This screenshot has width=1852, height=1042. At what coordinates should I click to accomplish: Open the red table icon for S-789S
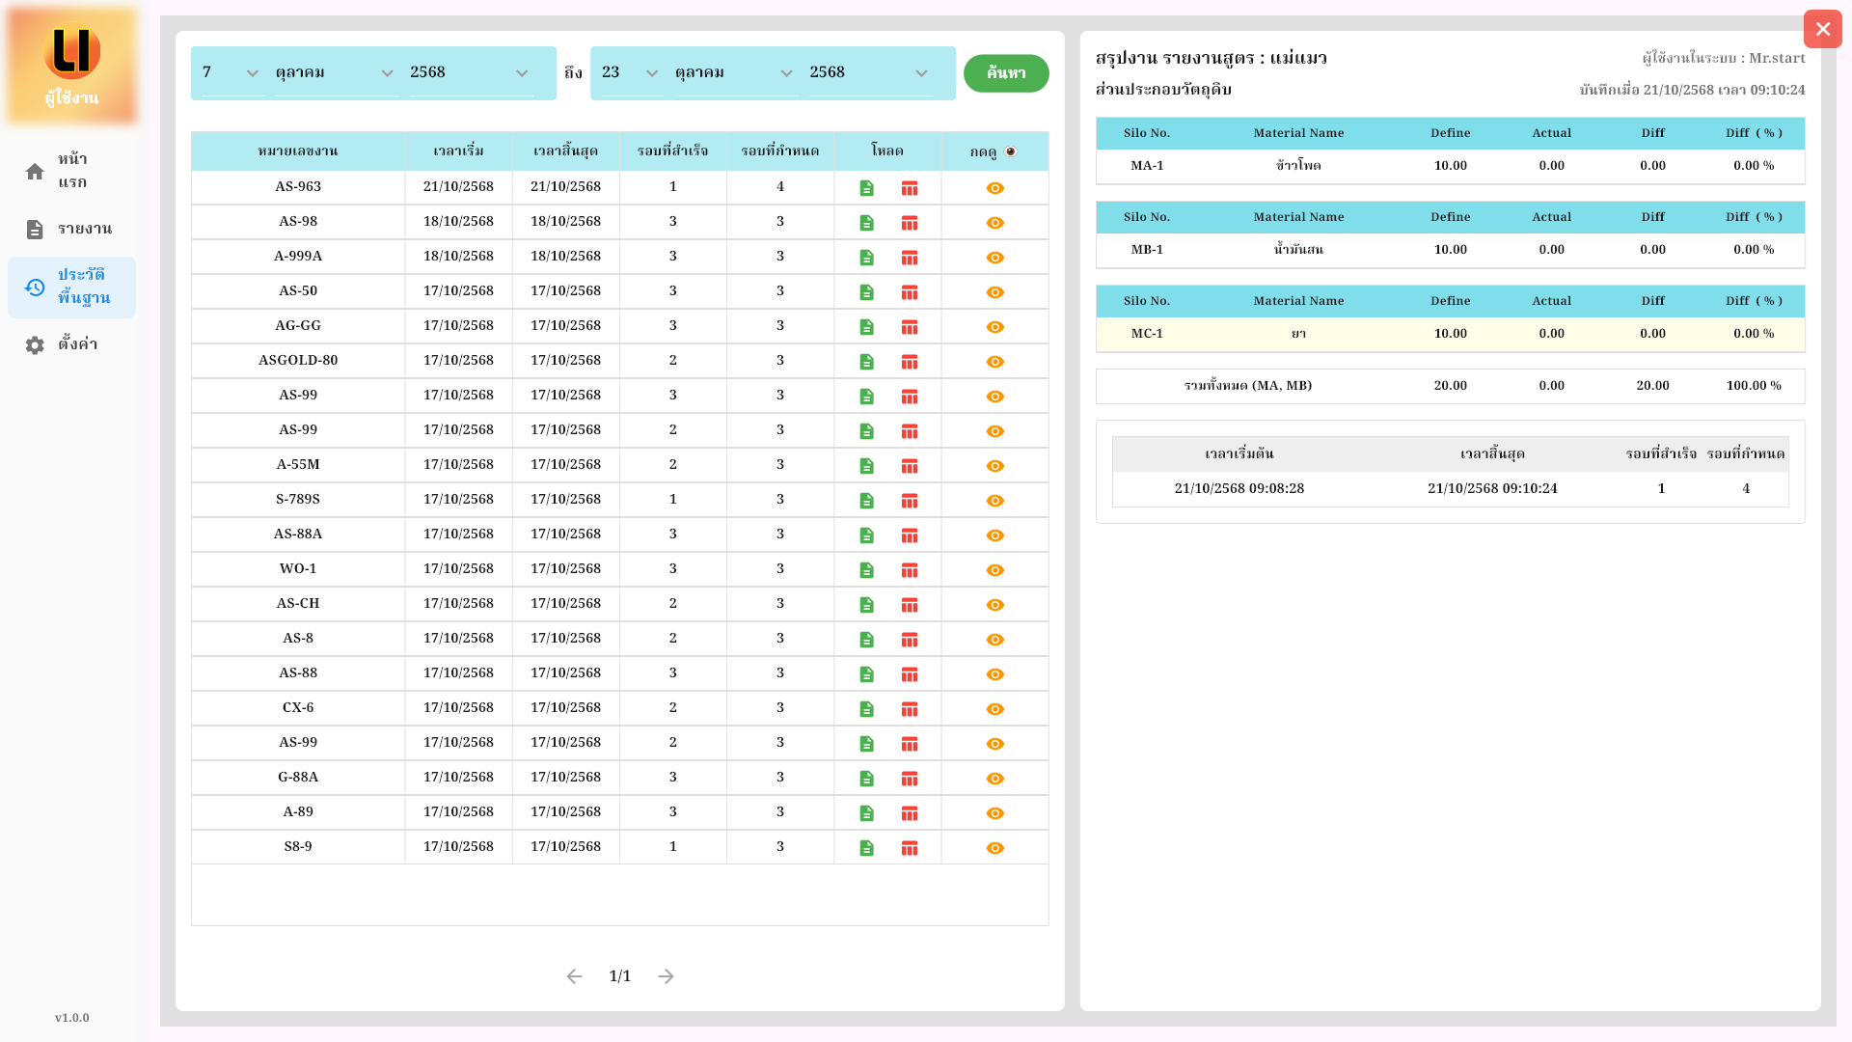[909, 501]
